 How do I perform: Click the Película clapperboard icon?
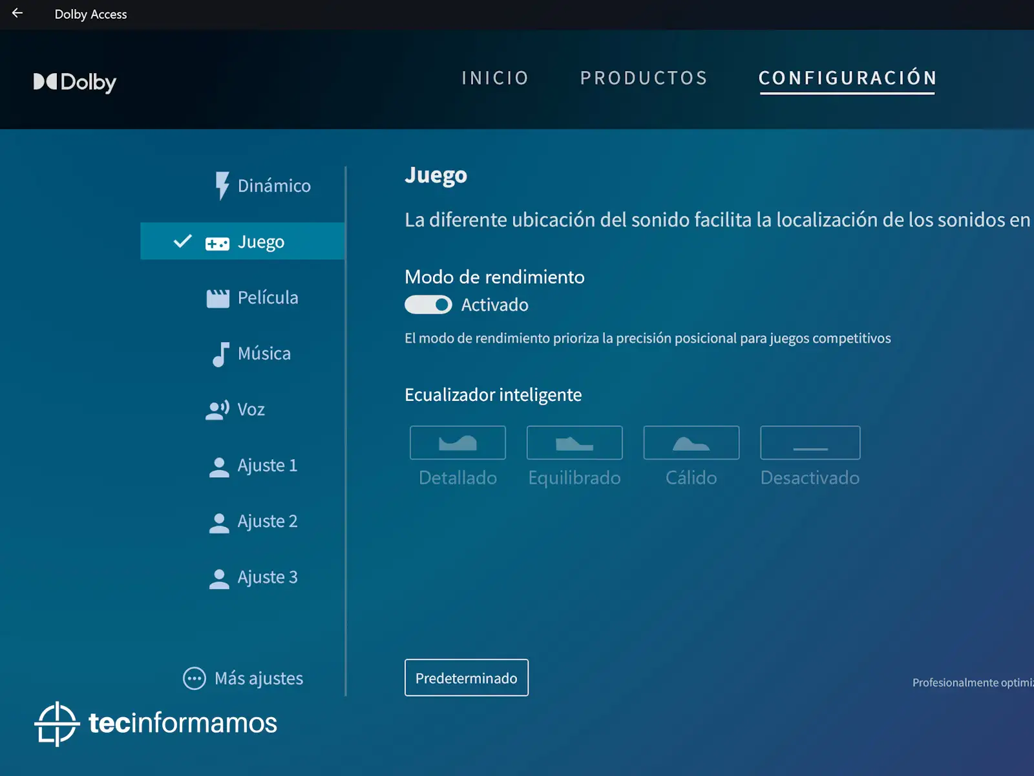pyautogui.click(x=218, y=298)
